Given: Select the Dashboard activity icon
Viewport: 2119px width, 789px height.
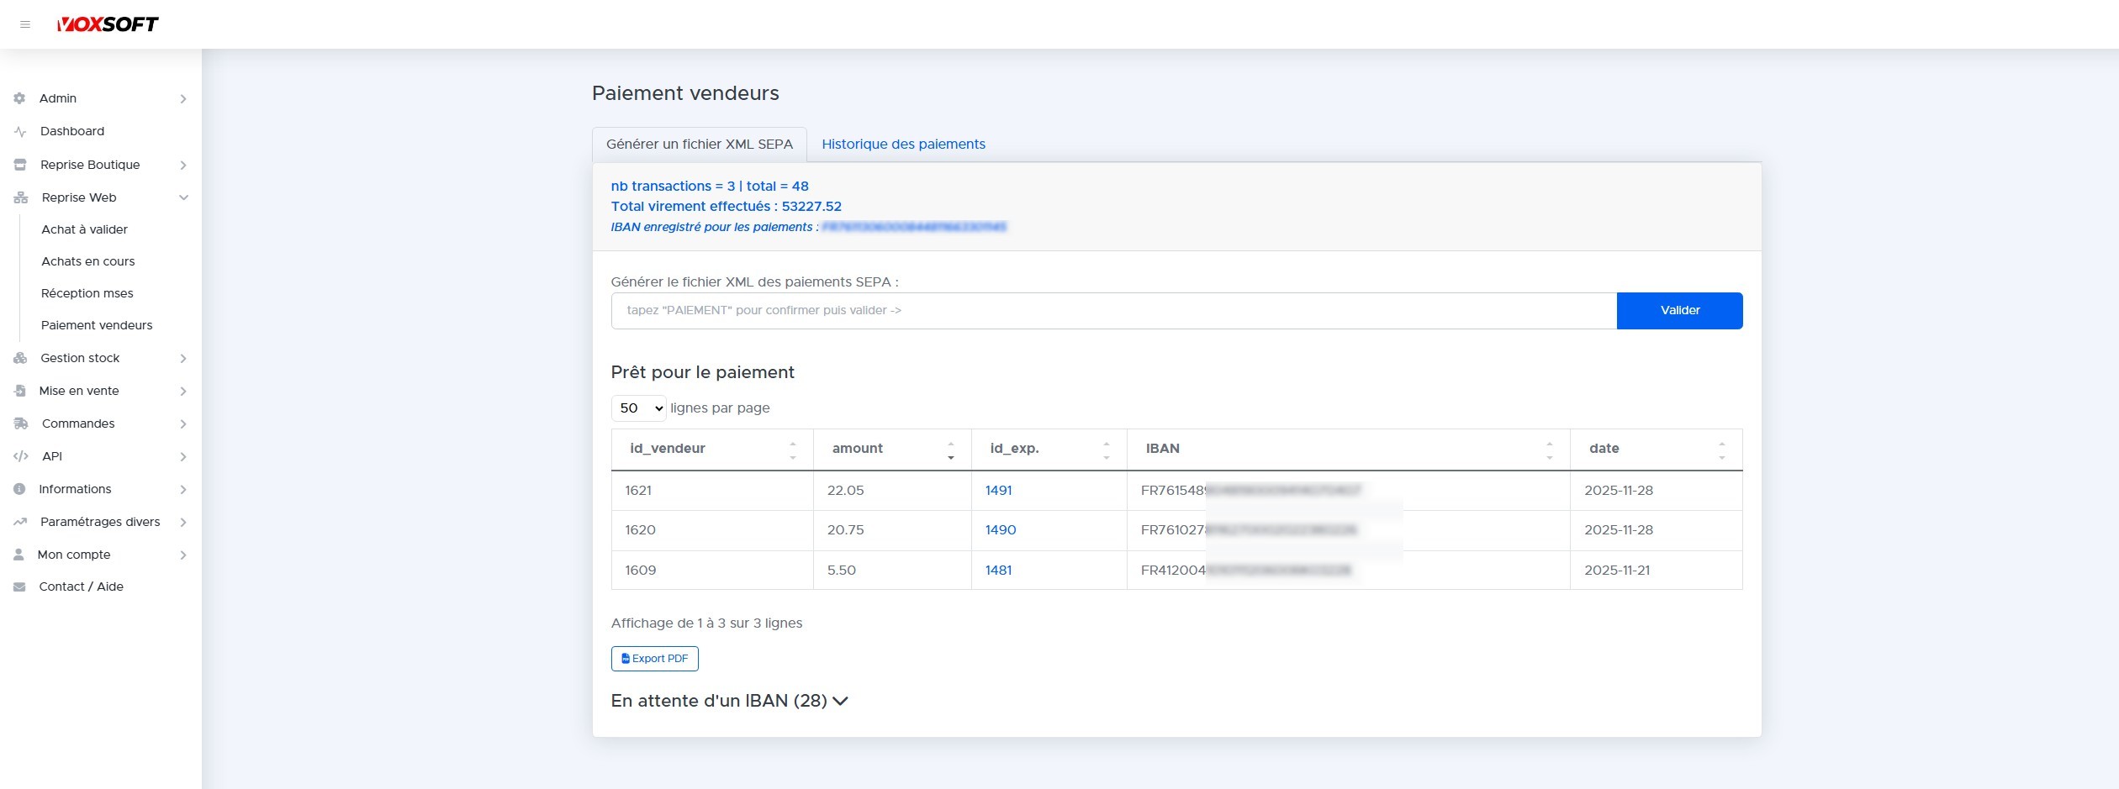Looking at the screenshot, I should coord(18,131).
